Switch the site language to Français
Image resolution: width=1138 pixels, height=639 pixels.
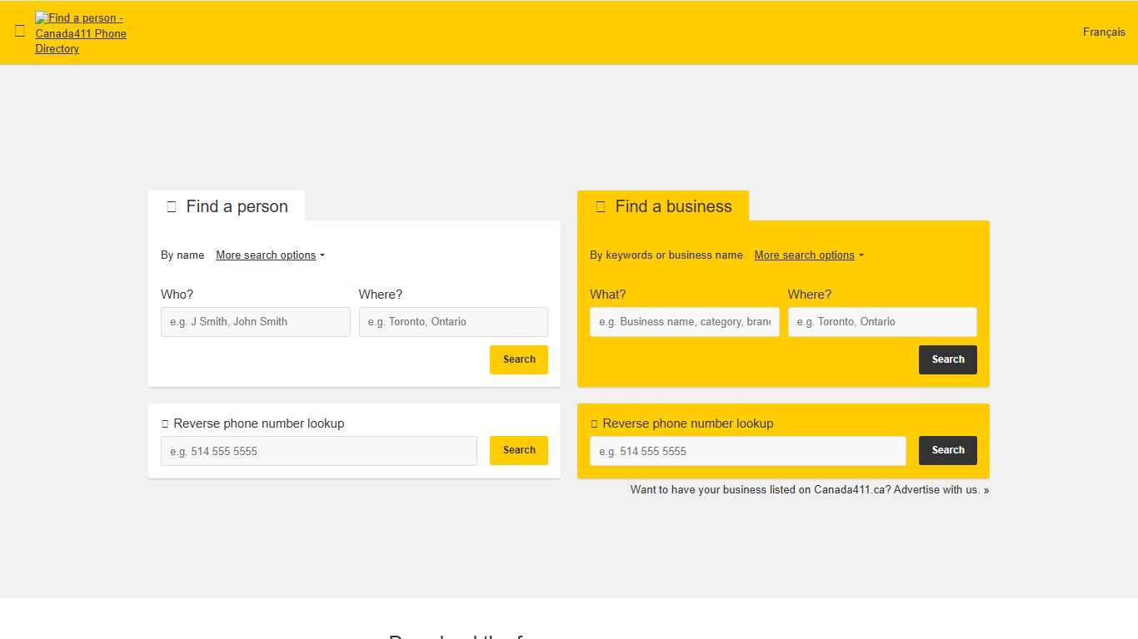pyautogui.click(x=1103, y=32)
